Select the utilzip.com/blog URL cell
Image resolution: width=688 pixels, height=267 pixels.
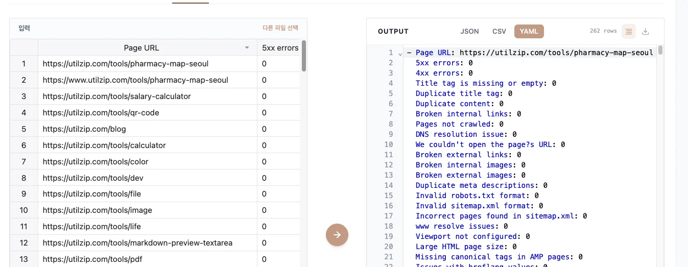(x=147, y=129)
